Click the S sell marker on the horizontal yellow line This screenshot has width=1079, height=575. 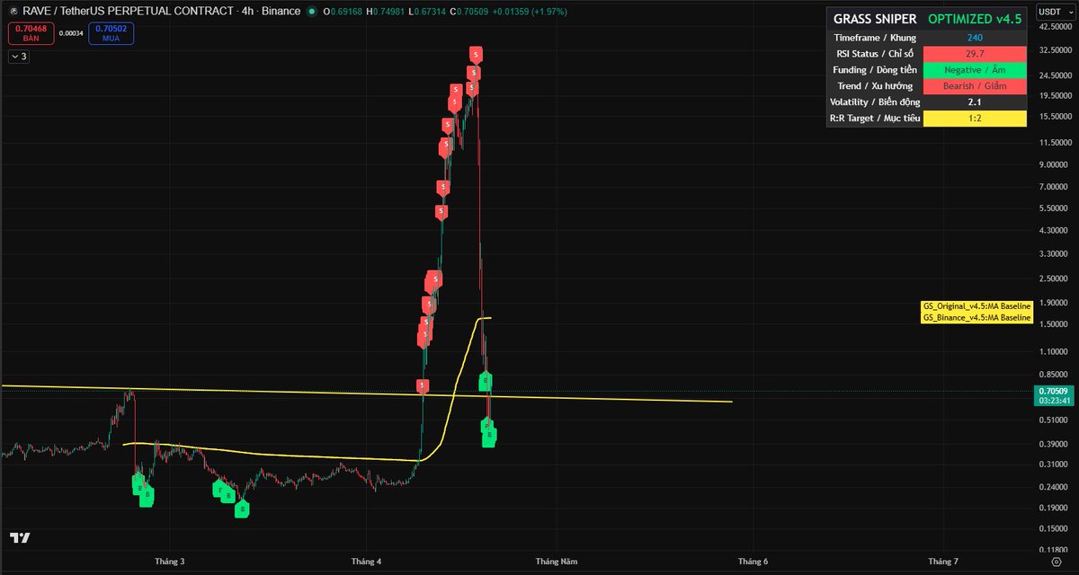point(423,385)
